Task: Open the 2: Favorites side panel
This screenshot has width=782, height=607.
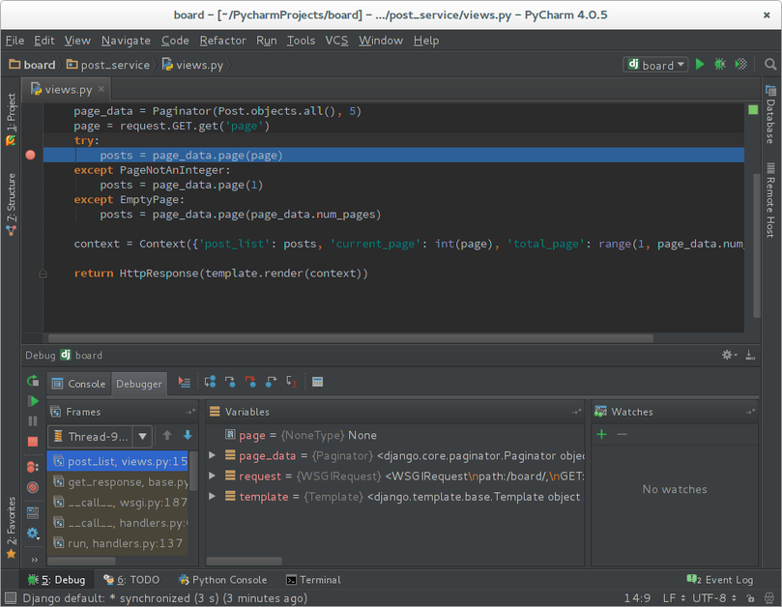Action: [x=11, y=528]
